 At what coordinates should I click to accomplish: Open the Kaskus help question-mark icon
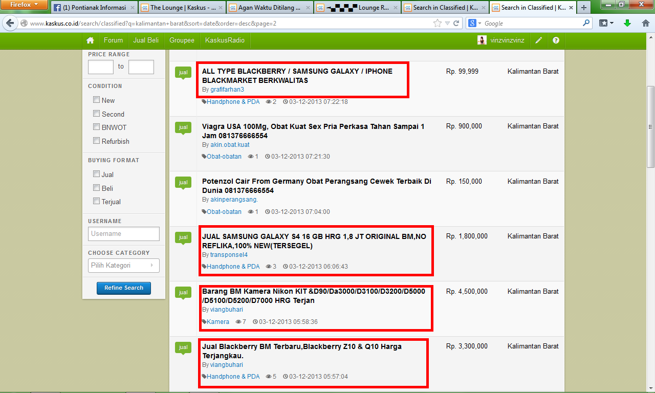[556, 40]
